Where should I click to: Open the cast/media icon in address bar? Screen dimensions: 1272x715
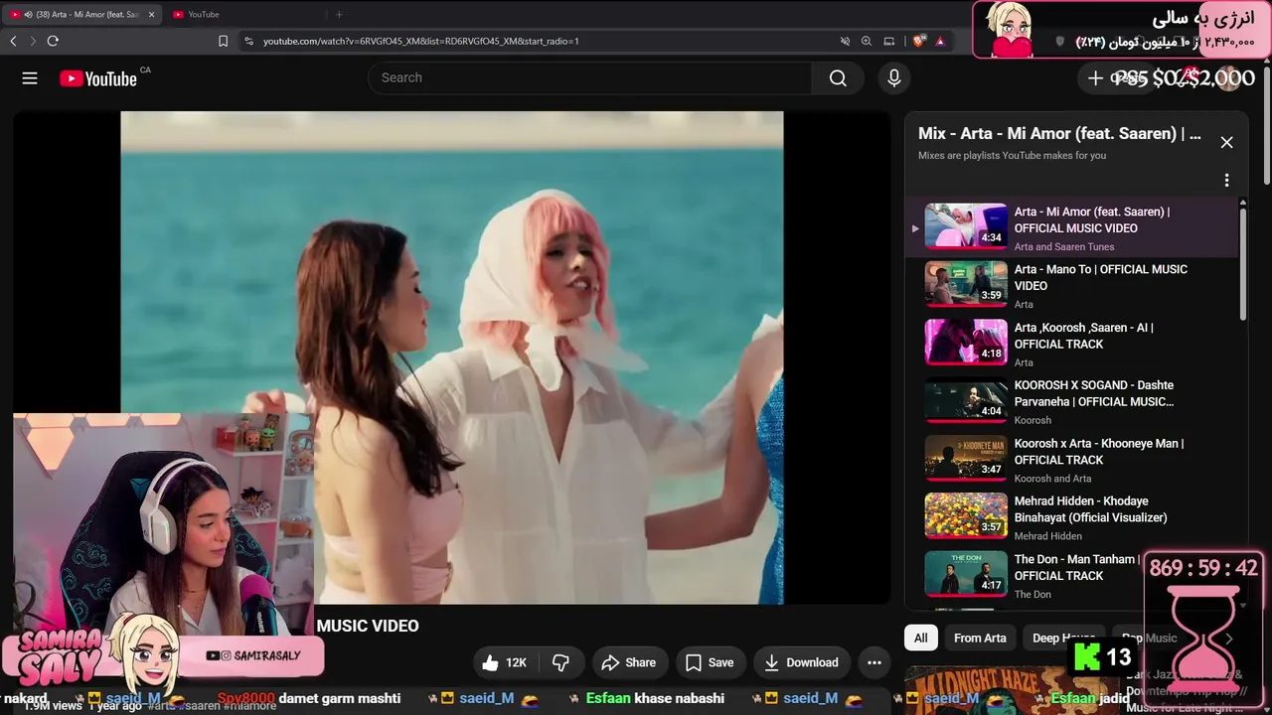pyautogui.click(x=889, y=41)
